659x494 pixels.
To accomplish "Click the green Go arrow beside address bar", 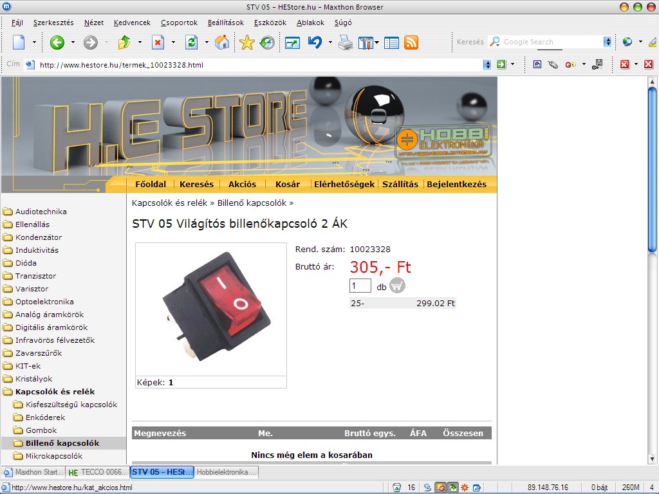I will pyautogui.click(x=501, y=65).
